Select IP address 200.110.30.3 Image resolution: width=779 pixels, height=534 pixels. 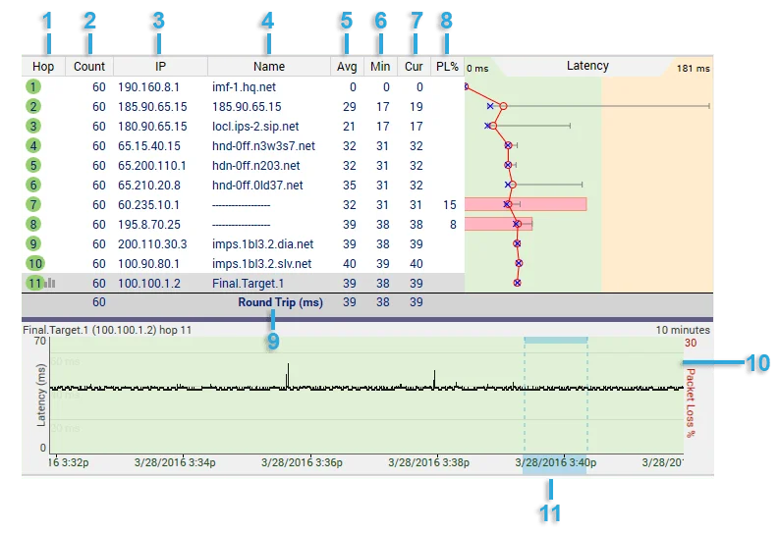tap(152, 244)
